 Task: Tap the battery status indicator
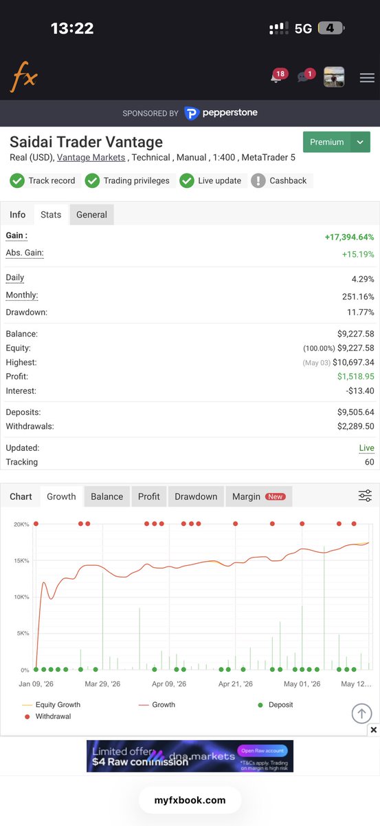pyautogui.click(x=331, y=28)
